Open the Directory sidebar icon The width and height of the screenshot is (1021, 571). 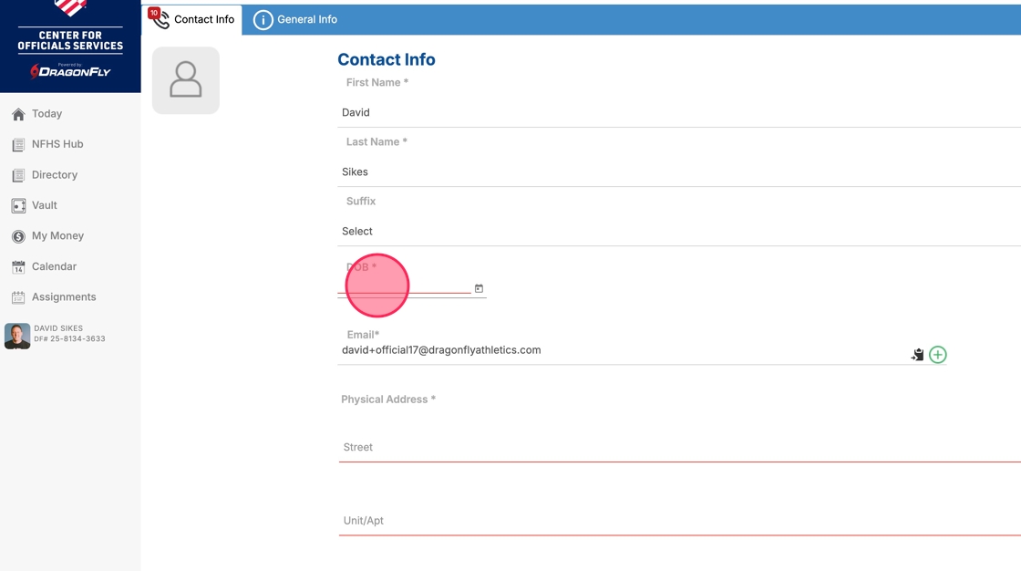tap(18, 175)
